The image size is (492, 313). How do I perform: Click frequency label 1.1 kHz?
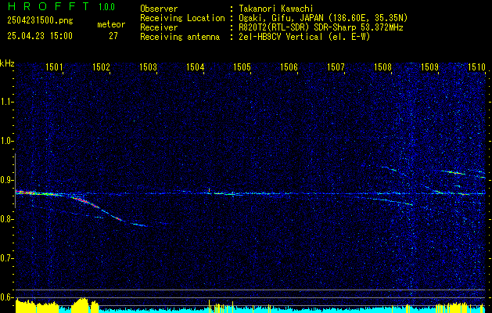tap(6, 102)
